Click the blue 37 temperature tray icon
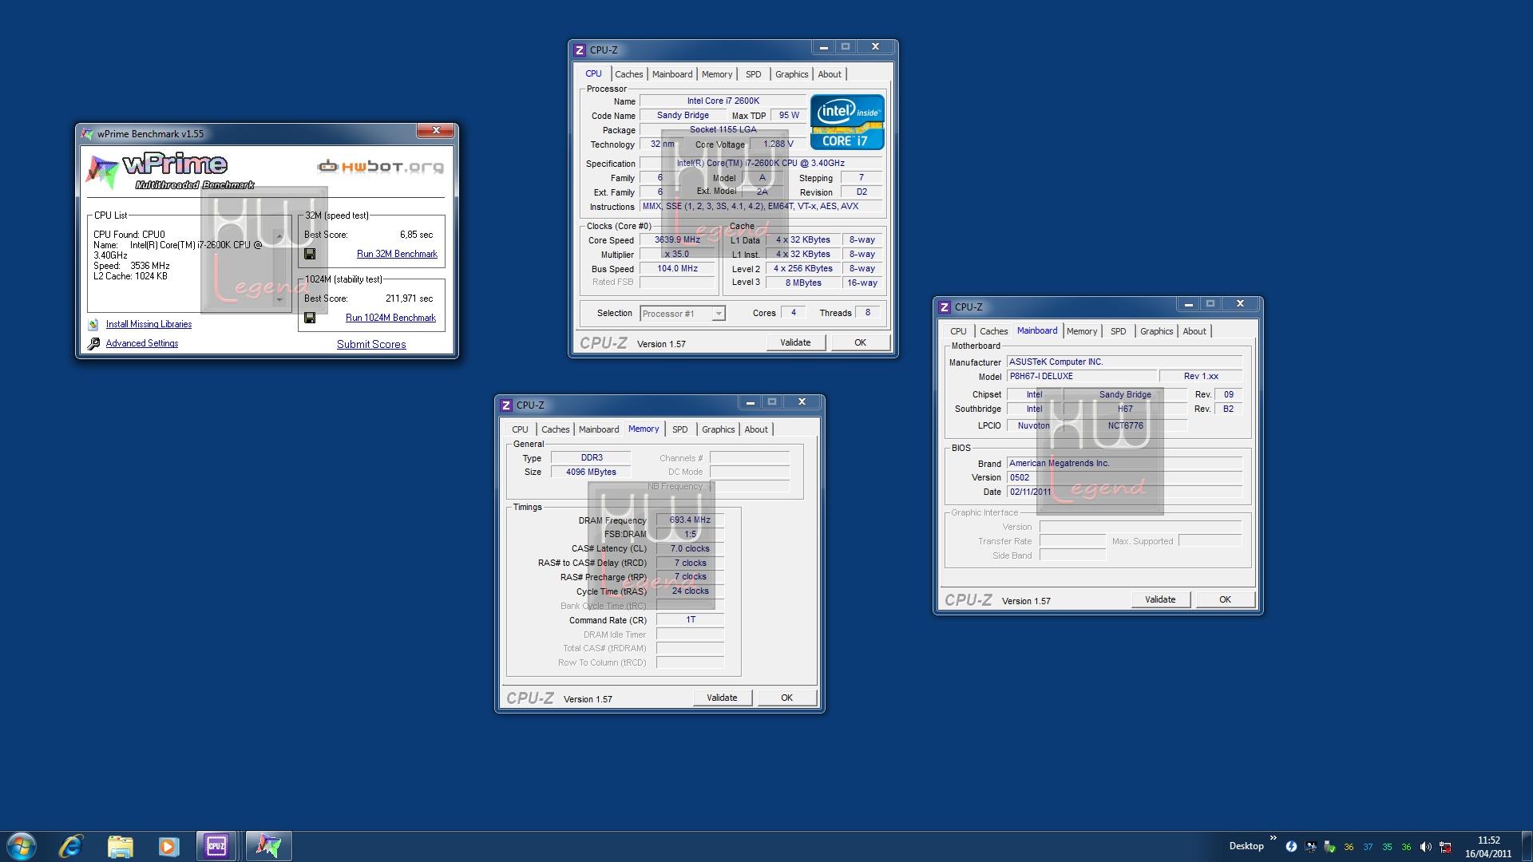This screenshot has height=862, width=1533. click(x=1368, y=847)
